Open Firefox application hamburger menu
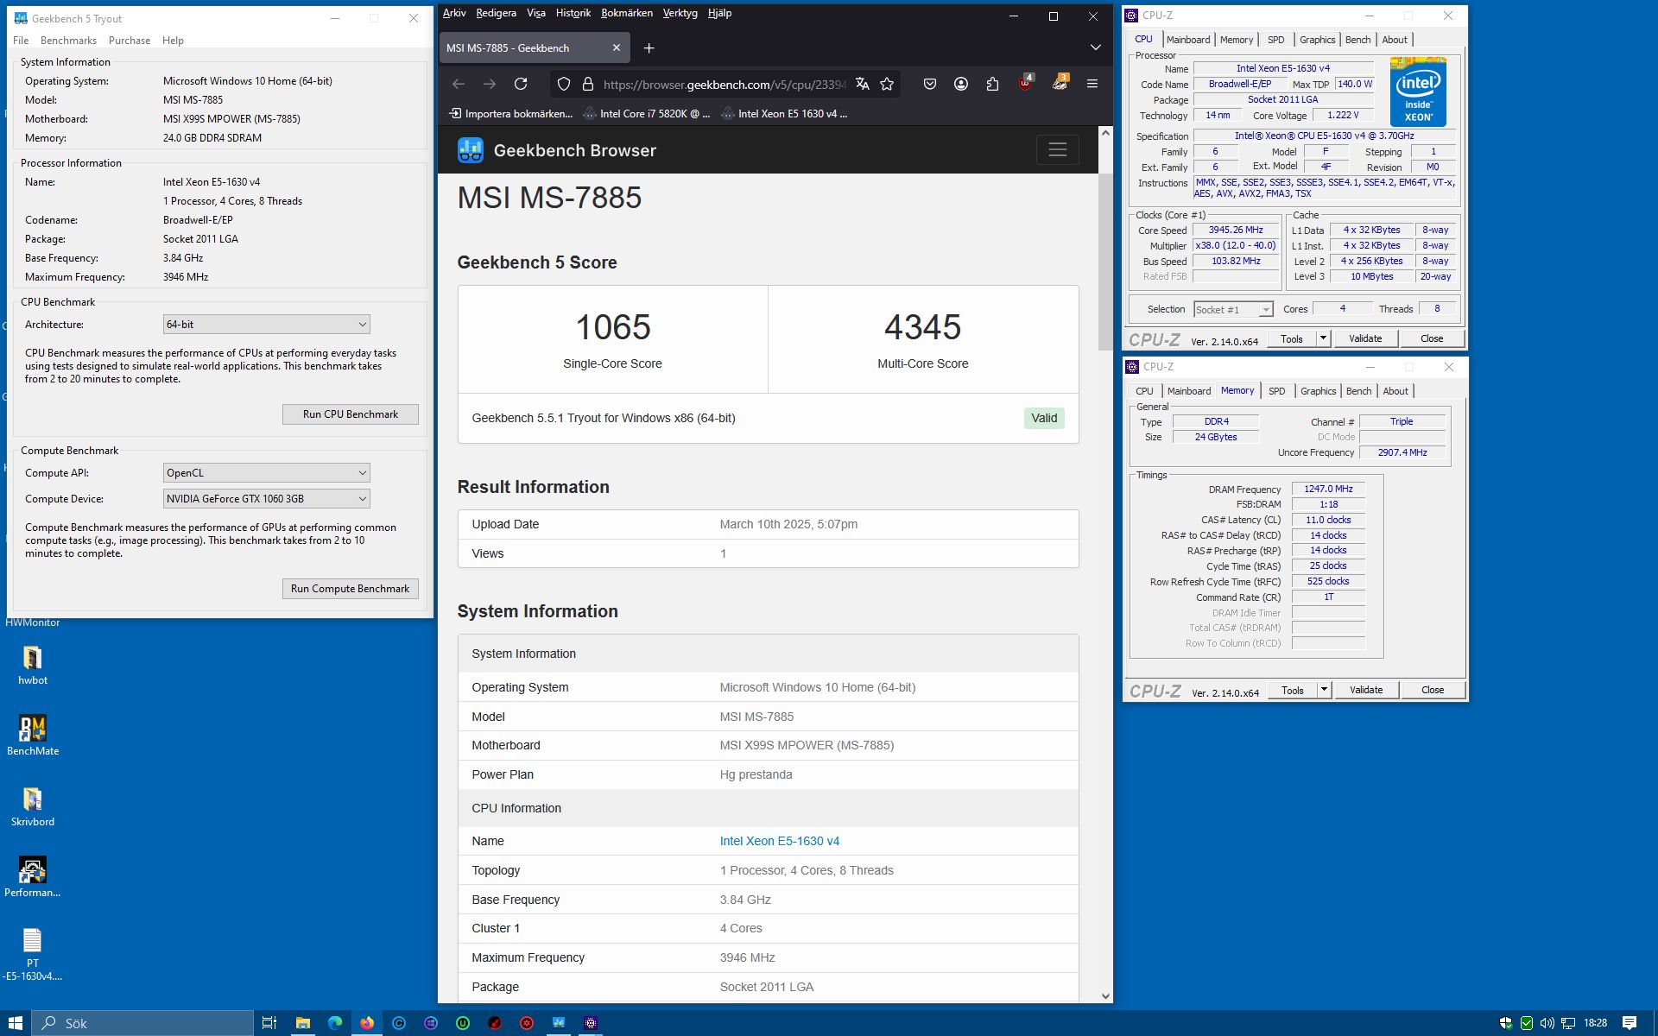This screenshot has height=1036, width=1658. 1092,84
